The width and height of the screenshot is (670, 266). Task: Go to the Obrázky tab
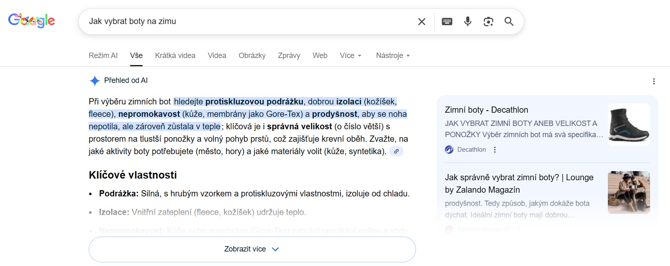coord(252,56)
